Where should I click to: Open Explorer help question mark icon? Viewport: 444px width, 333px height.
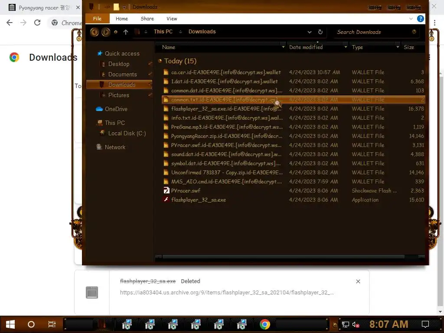click(420, 19)
